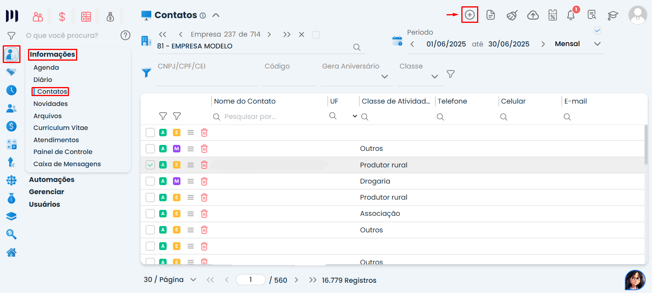The width and height of the screenshot is (652, 293).
Task: Uncheck the selected Produtor rural row checkbox
Action: click(x=150, y=165)
